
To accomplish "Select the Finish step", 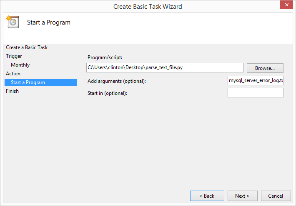I will (x=12, y=91).
